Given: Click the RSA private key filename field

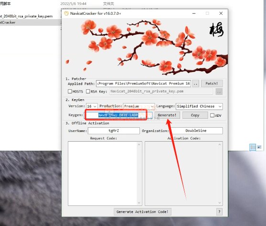Looking at the screenshot, I should tap(161, 92).
